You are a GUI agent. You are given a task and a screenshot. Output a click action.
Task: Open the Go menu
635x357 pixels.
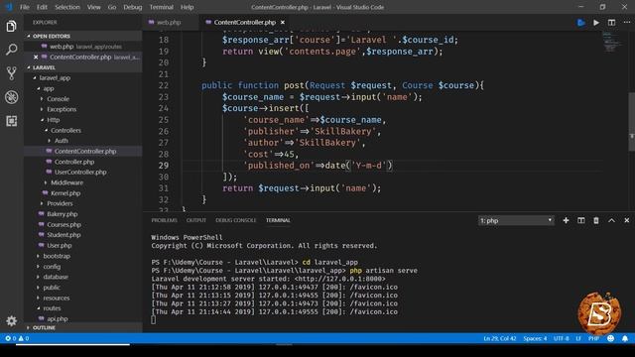coord(112,7)
